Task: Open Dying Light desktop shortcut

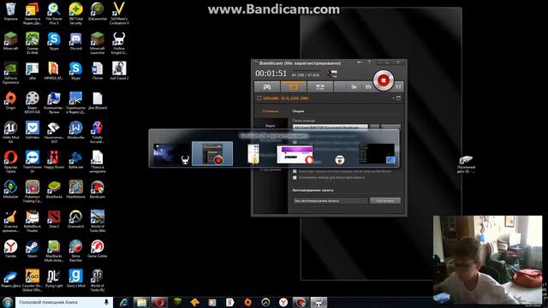Action: [54, 279]
